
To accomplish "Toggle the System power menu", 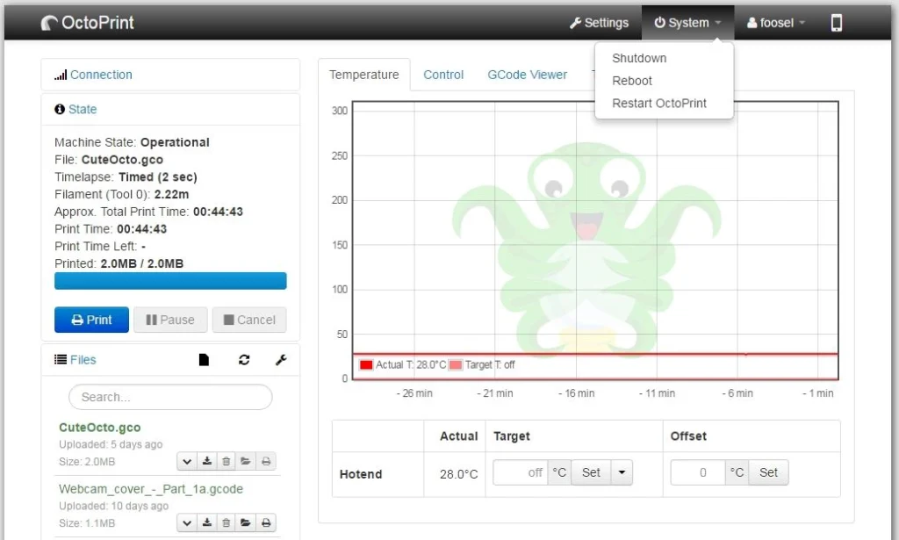I will click(687, 22).
